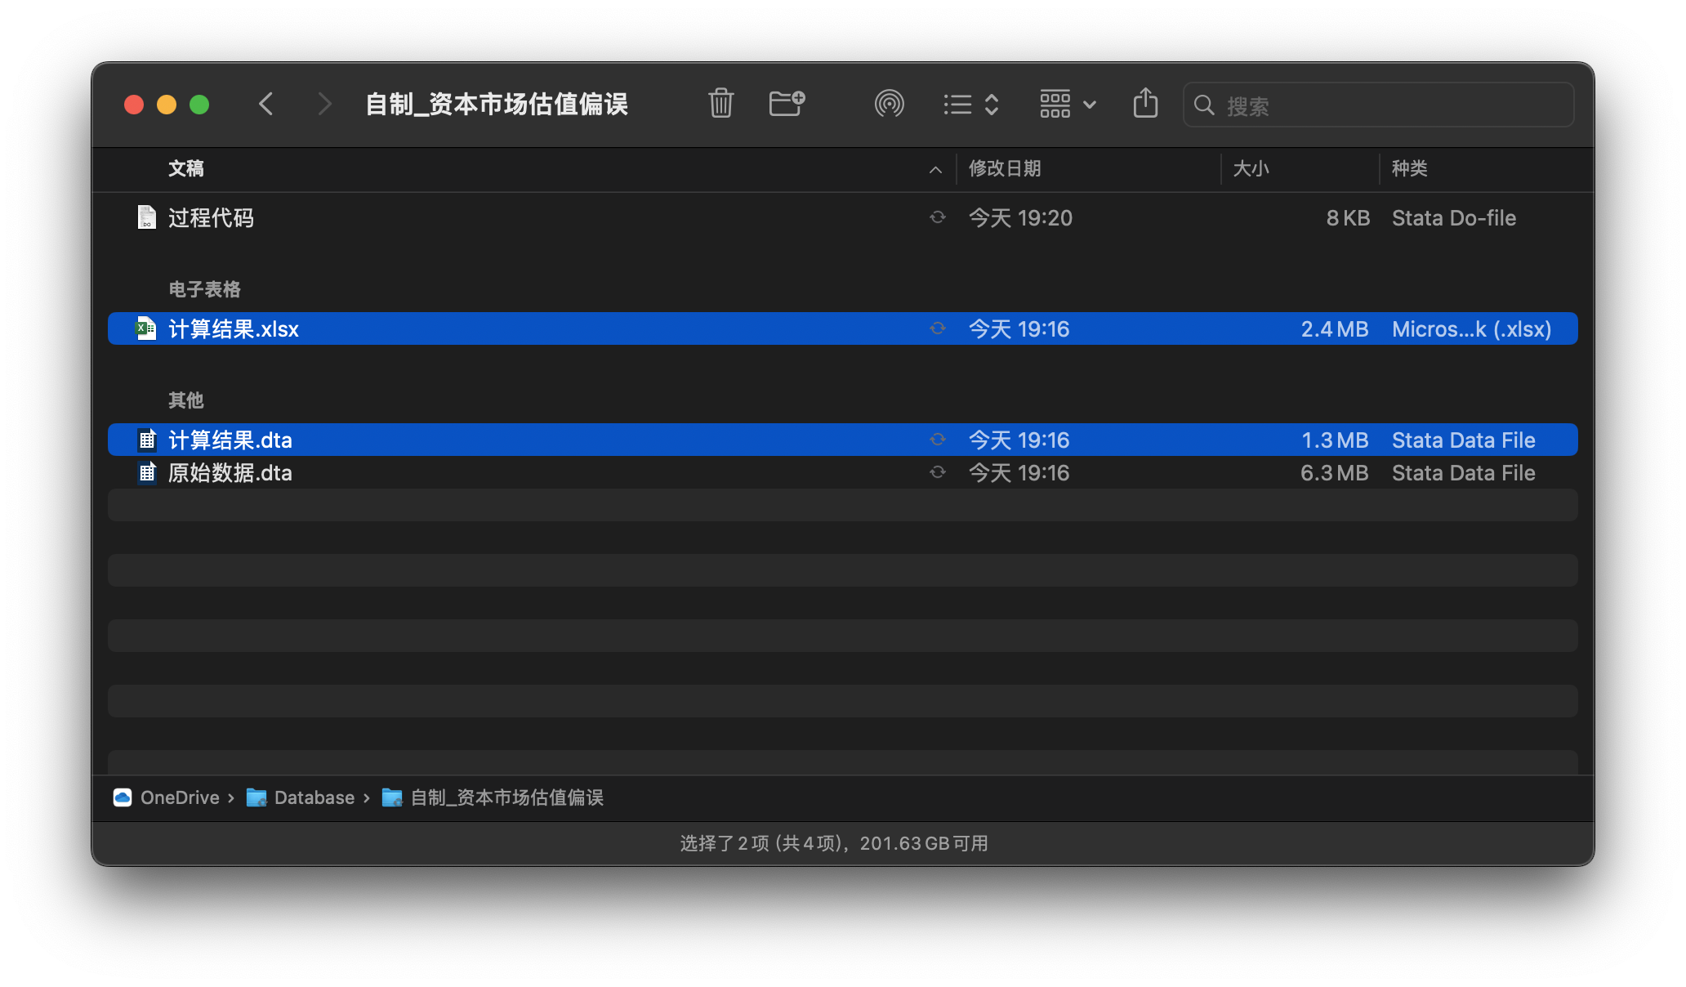Screen dimensions: 1686x987
Task: Click the OneDrive cloud icon in path bar
Action: [x=123, y=797]
